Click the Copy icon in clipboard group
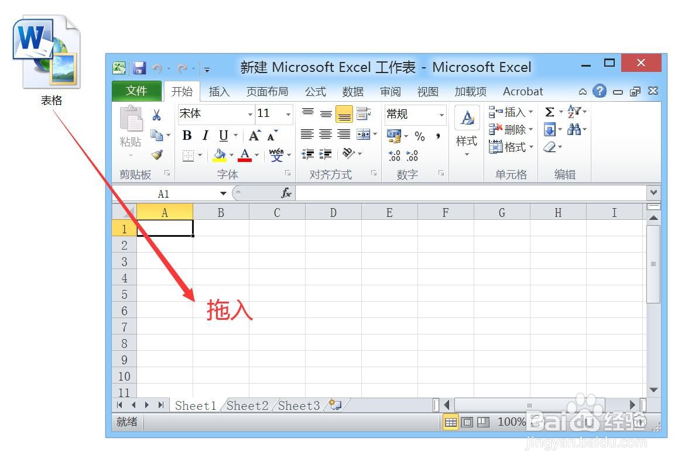The height and width of the screenshot is (466, 685). pos(156,135)
